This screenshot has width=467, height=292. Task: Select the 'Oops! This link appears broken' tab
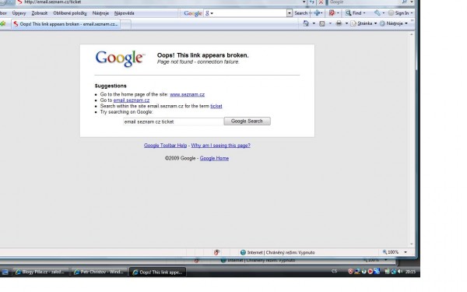66,24
